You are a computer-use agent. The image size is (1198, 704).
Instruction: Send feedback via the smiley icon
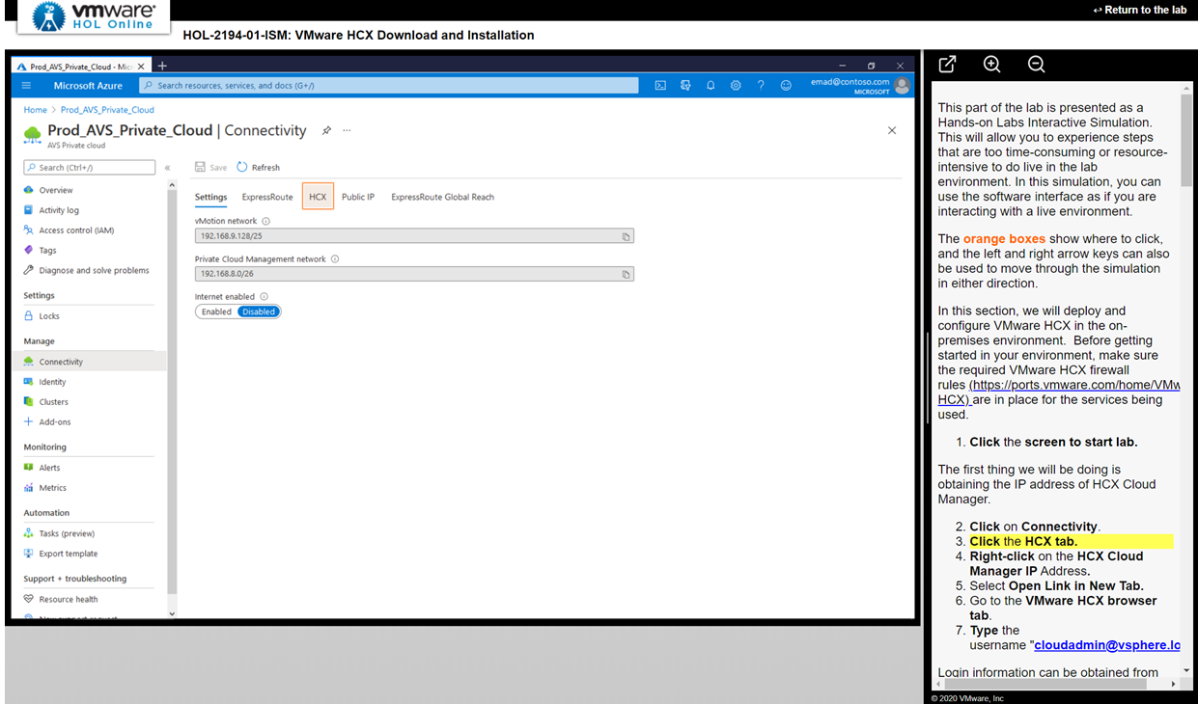[786, 86]
